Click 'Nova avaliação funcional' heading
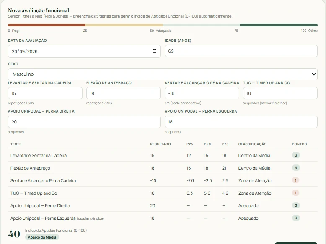 click(39, 10)
